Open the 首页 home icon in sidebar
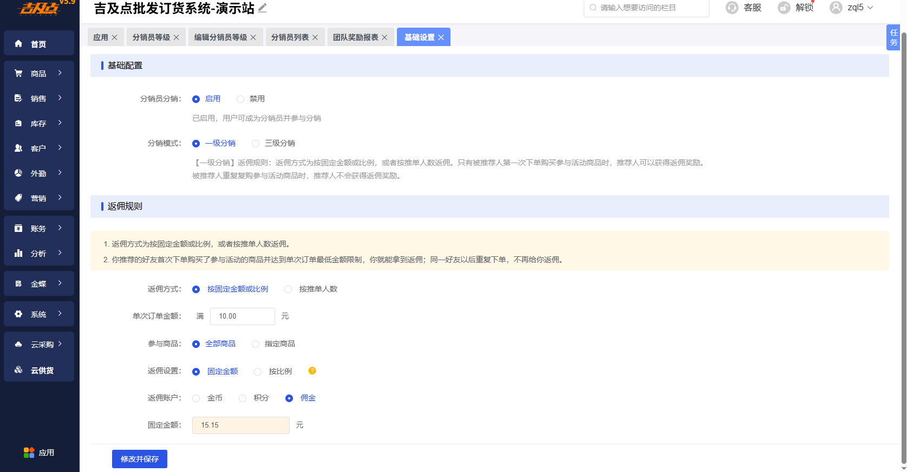 18,43
